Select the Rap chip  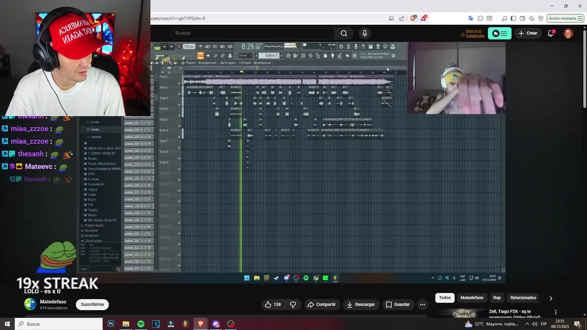[497, 298]
